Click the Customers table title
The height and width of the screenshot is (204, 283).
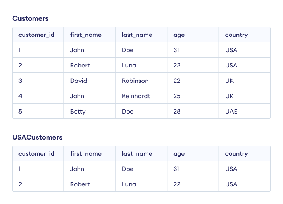pos(30,18)
